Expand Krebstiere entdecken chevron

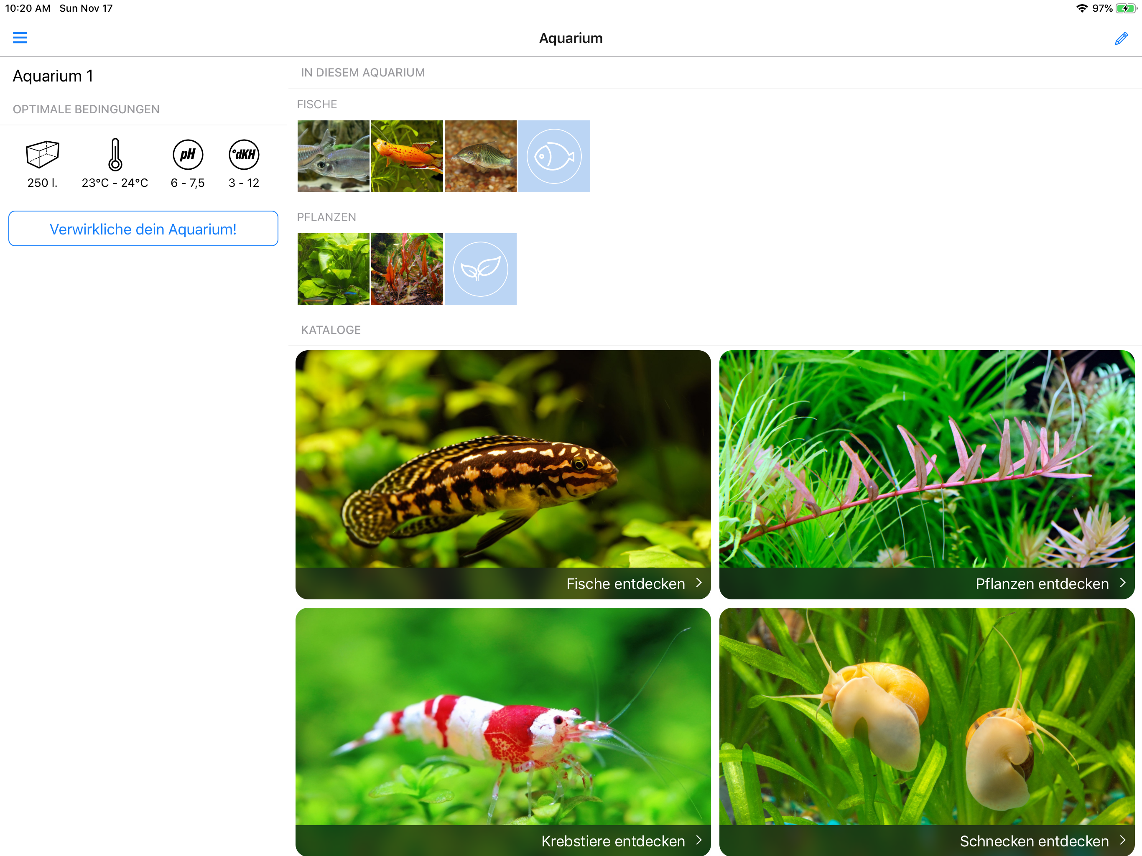[x=698, y=840]
